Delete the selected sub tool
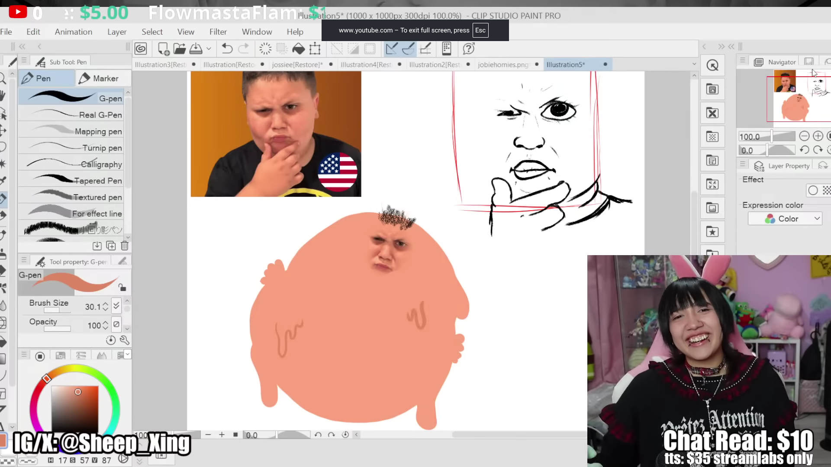This screenshot has width=831, height=467. [x=125, y=246]
